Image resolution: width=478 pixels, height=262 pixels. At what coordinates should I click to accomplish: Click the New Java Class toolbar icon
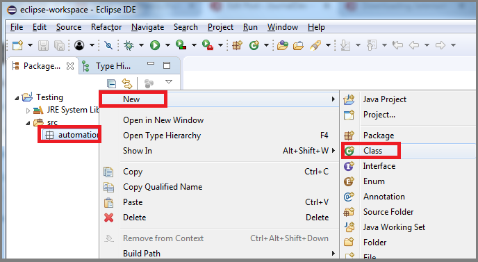[254, 45]
